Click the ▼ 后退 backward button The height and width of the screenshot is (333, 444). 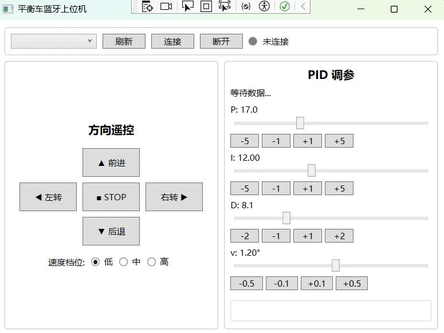click(111, 231)
